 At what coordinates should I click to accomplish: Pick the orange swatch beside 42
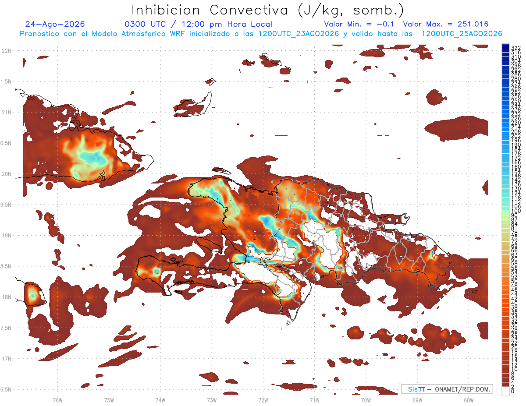(505, 297)
